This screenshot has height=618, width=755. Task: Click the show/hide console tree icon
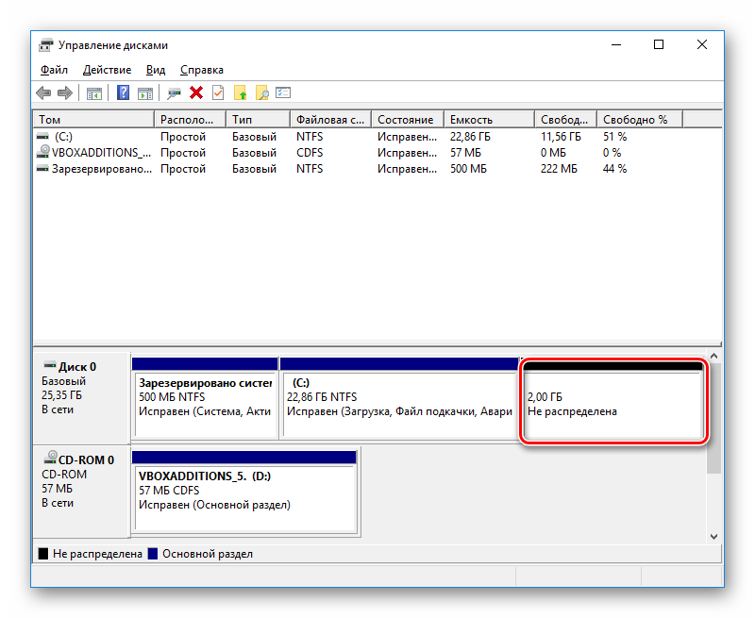[x=94, y=92]
